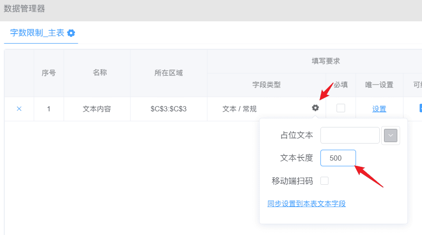Click row number 1 cell
This screenshot has width=422, height=235.
pos(49,109)
